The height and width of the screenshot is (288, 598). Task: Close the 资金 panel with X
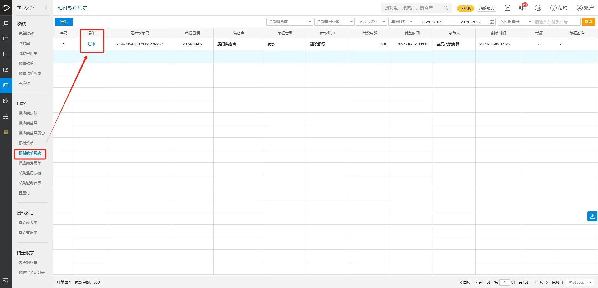[x=46, y=8]
